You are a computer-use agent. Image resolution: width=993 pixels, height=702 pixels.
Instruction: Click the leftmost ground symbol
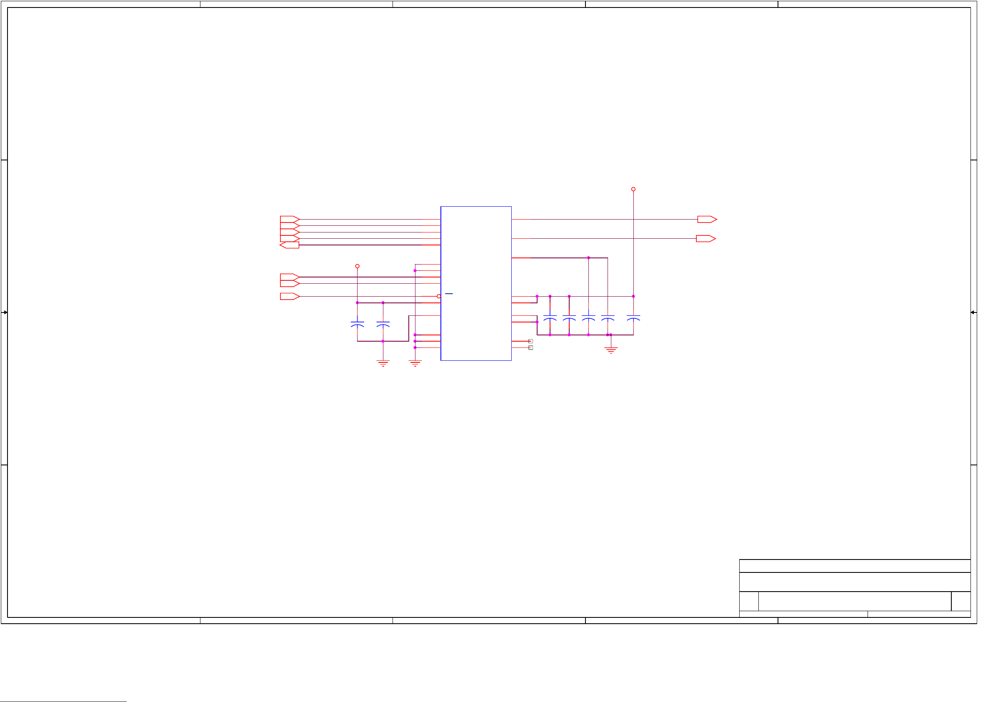coord(383,362)
